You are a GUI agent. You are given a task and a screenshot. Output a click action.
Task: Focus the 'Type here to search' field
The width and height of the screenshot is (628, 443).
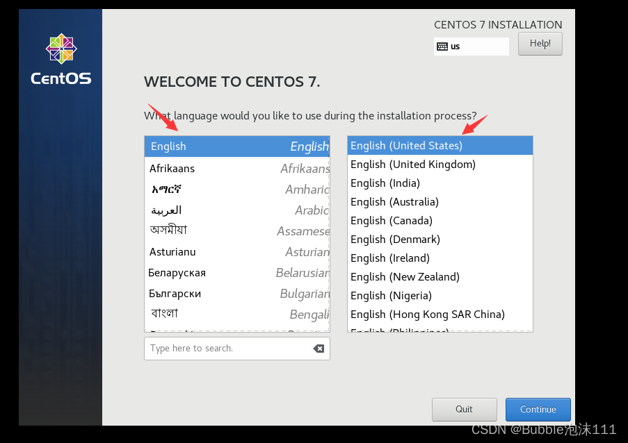[237, 349]
